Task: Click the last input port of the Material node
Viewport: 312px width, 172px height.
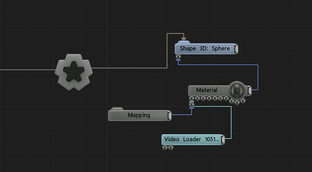Action: [x=243, y=101]
